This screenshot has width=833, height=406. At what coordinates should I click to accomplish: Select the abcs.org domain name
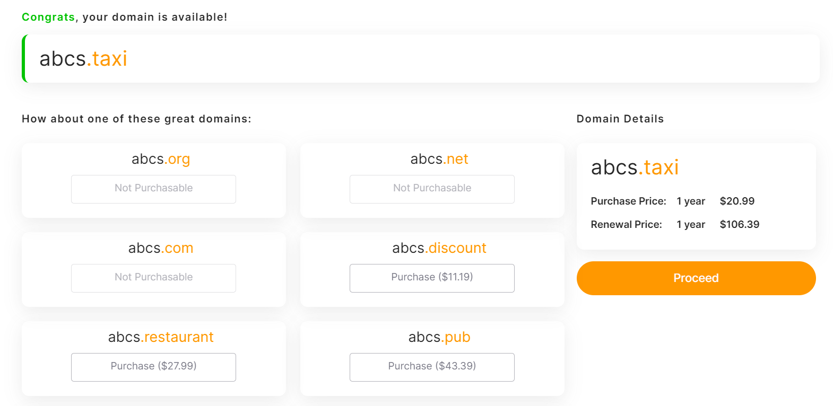pos(161,159)
